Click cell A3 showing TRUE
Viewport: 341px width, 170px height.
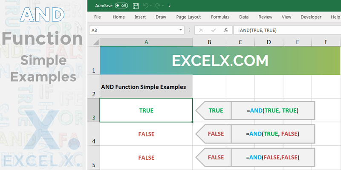pos(146,110)
